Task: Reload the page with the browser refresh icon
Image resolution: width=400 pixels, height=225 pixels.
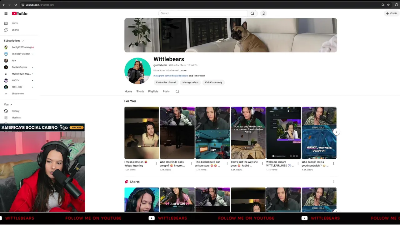Action: point(15,5)
